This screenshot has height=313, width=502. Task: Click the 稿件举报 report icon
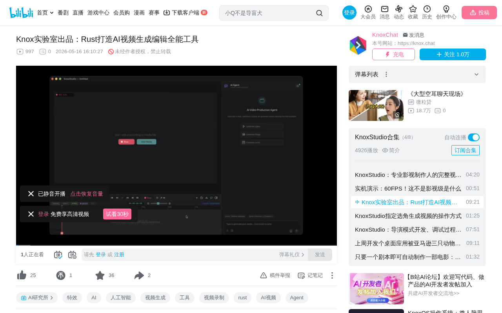point(264,275)
